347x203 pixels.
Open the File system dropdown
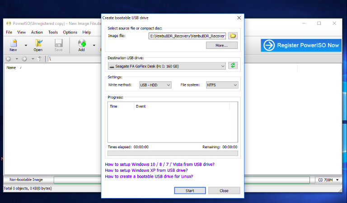coord(222,85)
